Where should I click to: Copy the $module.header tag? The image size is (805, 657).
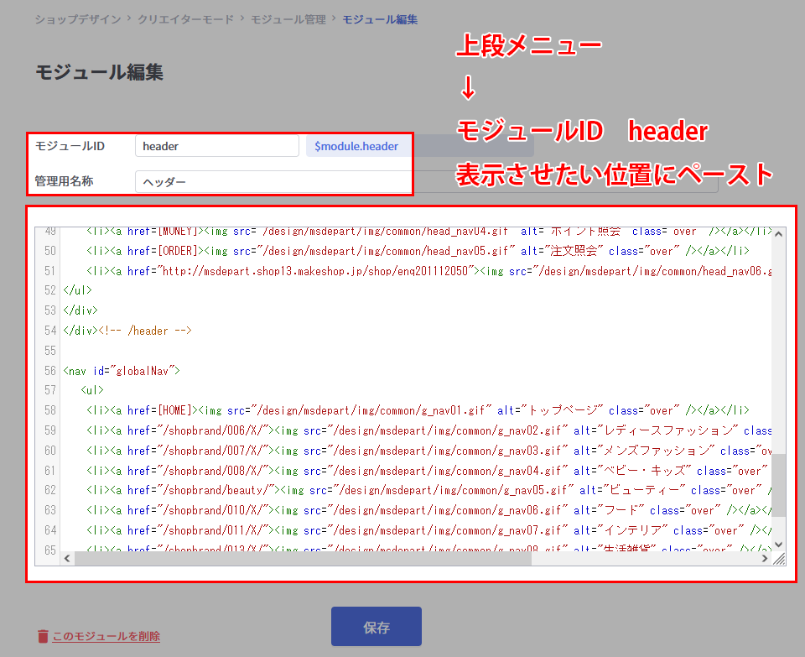356,146
